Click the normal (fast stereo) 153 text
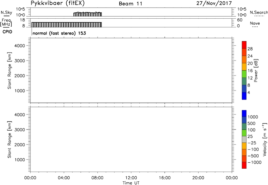The width and height of the screenshot is (268, 185). [59, 33]
